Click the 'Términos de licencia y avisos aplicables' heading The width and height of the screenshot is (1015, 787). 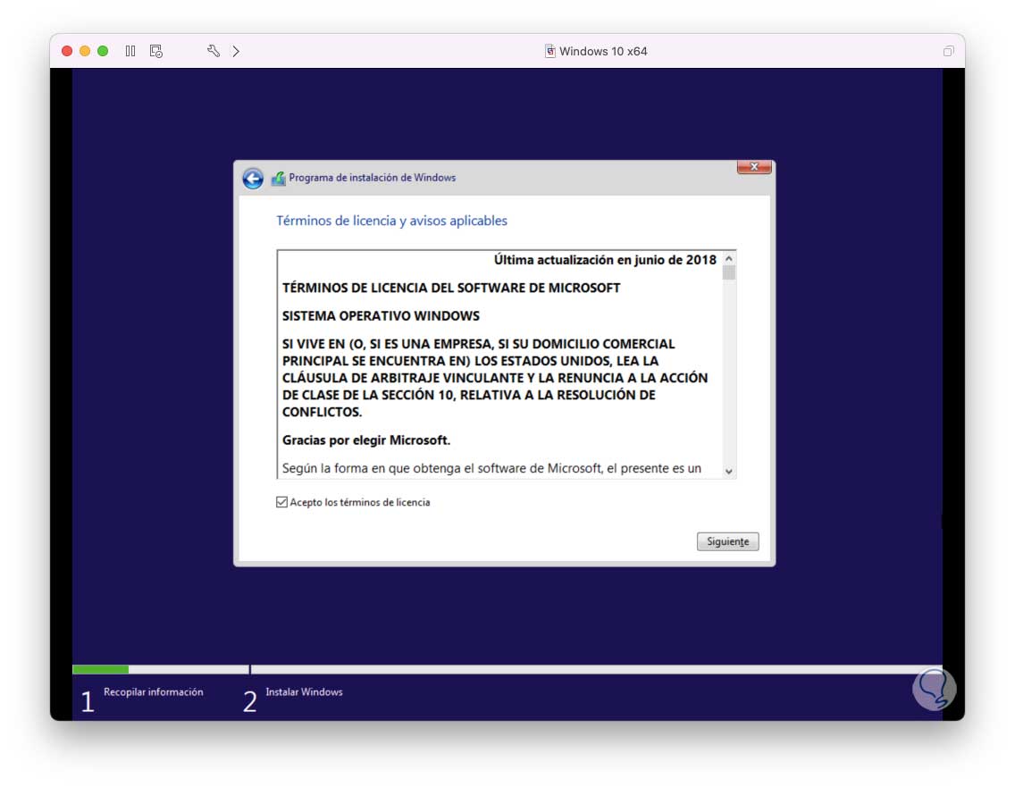(x=391, y=221)
